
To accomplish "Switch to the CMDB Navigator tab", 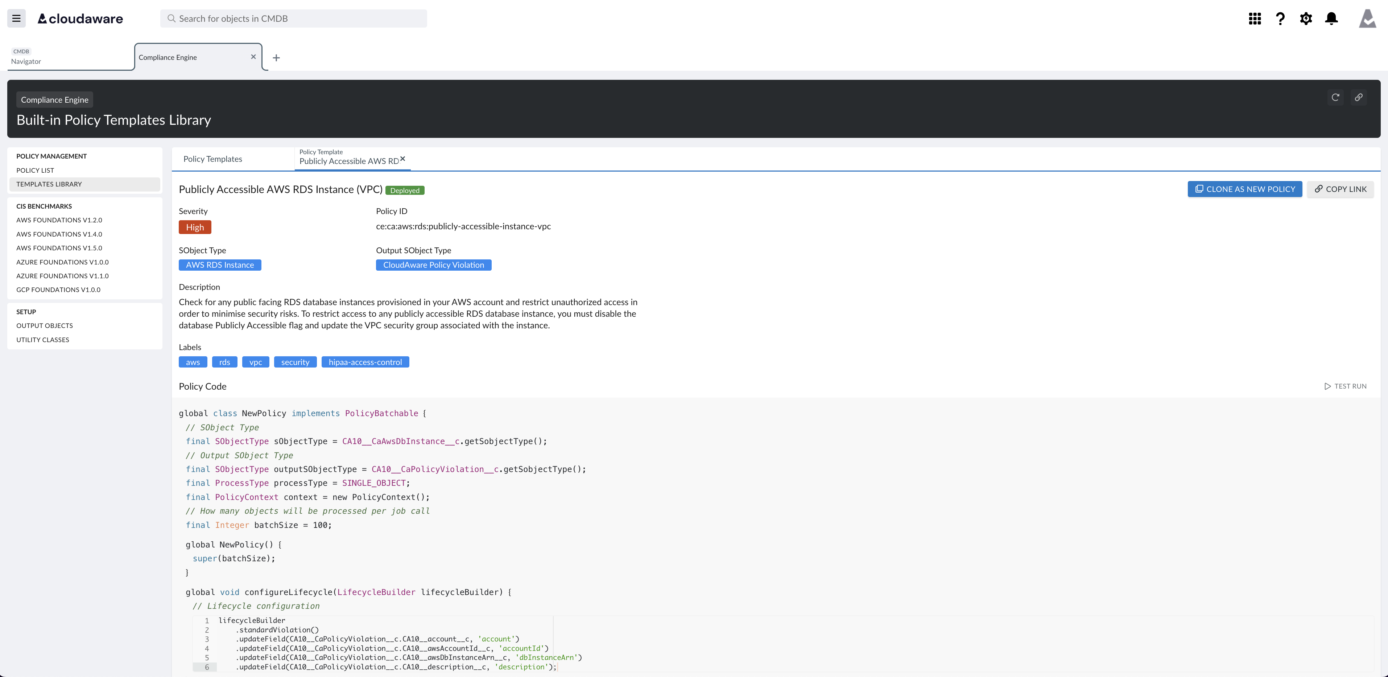I will click(70, 57).
